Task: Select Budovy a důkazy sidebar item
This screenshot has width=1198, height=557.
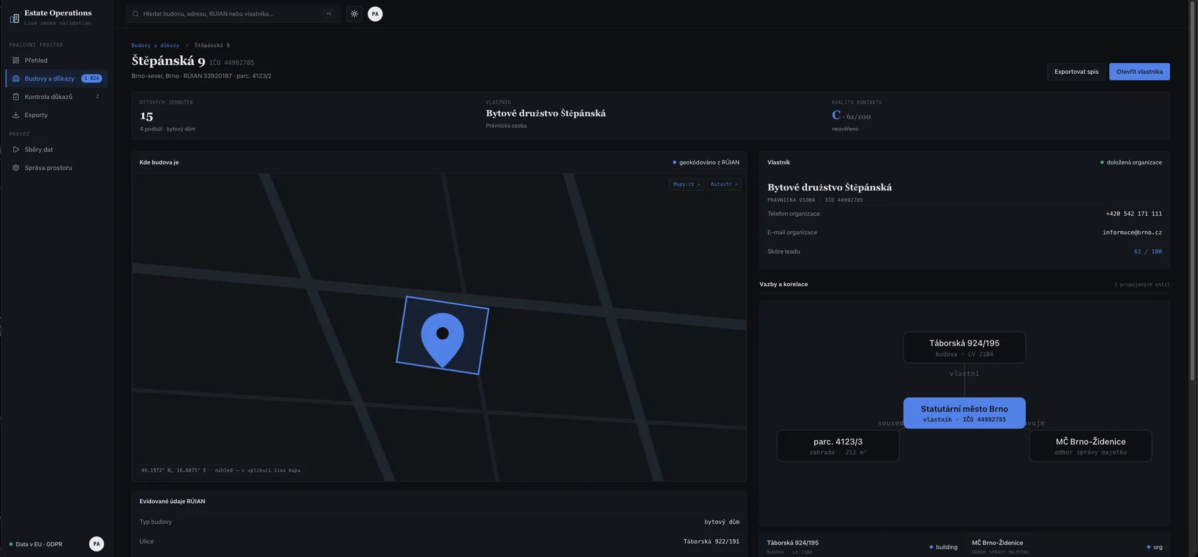Action: (x=57, y=79)
